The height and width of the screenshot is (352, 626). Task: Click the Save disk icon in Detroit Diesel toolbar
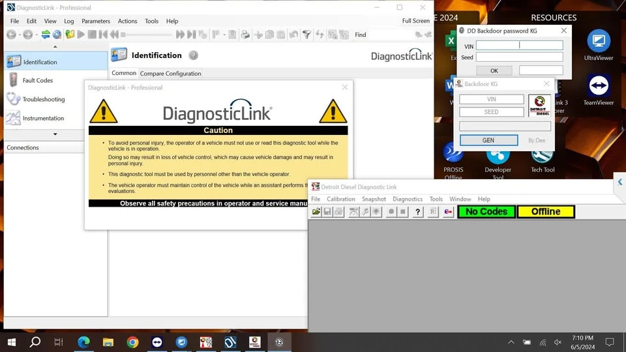[327, 211]
